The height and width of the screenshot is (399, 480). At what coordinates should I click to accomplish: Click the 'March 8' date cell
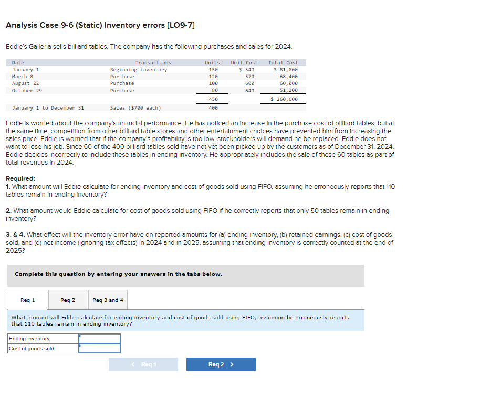click(x=23, y=77)
